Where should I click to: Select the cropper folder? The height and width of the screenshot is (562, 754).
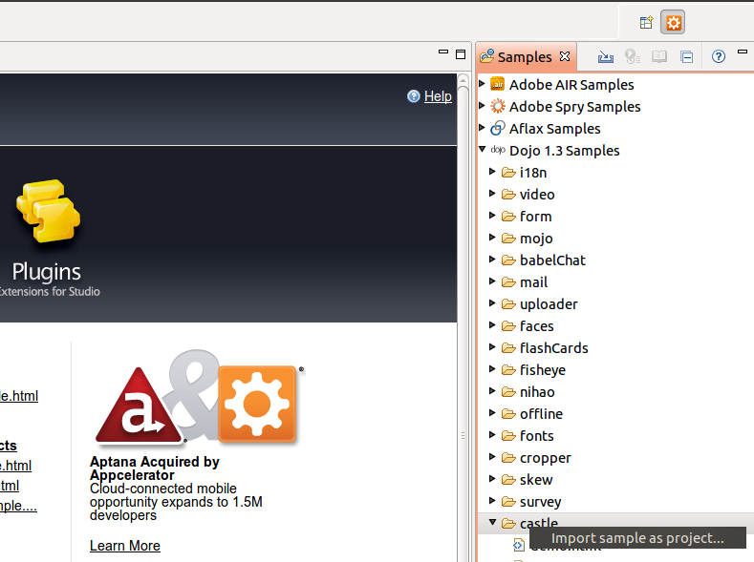point(546,458)
